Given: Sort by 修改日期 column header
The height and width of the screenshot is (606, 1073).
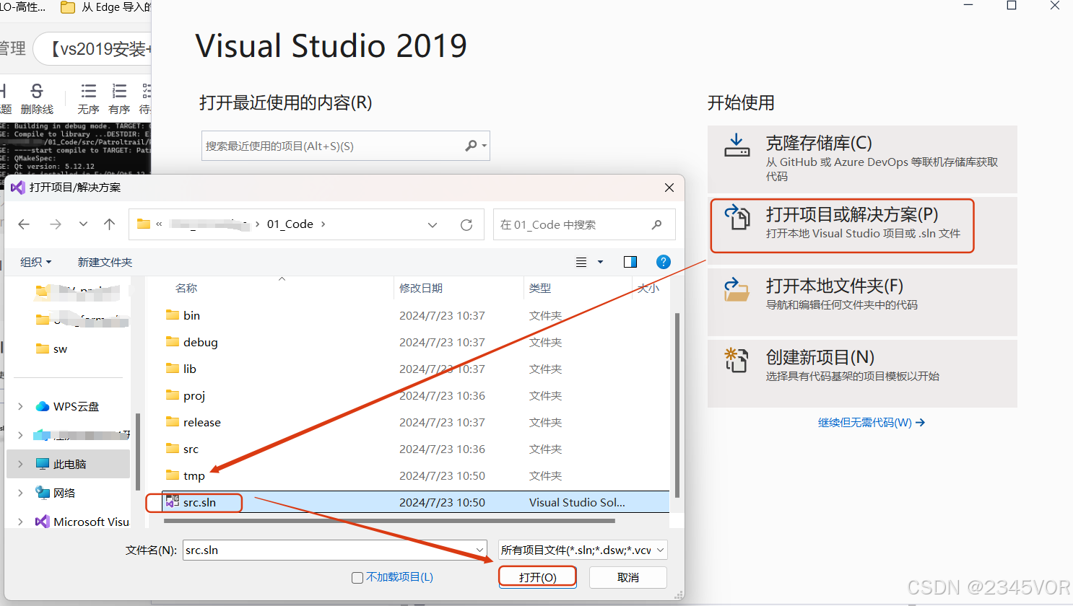Looking at the screenshot, I should 421,288.
